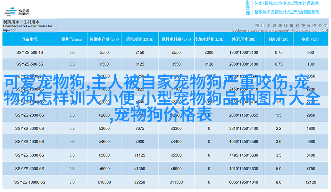The width and height of the screenshot is (331, 192).
Task: Select the 蒸汽耗量(KG/H) column header
Action: [140, 39]
